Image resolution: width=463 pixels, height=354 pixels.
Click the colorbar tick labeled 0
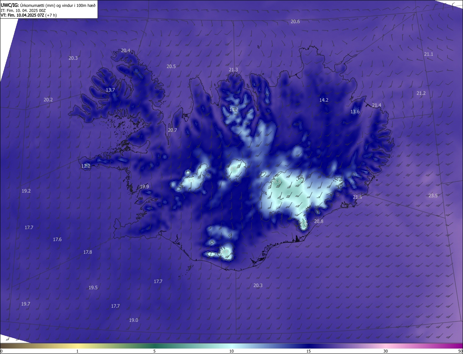[x=1, y=351]
